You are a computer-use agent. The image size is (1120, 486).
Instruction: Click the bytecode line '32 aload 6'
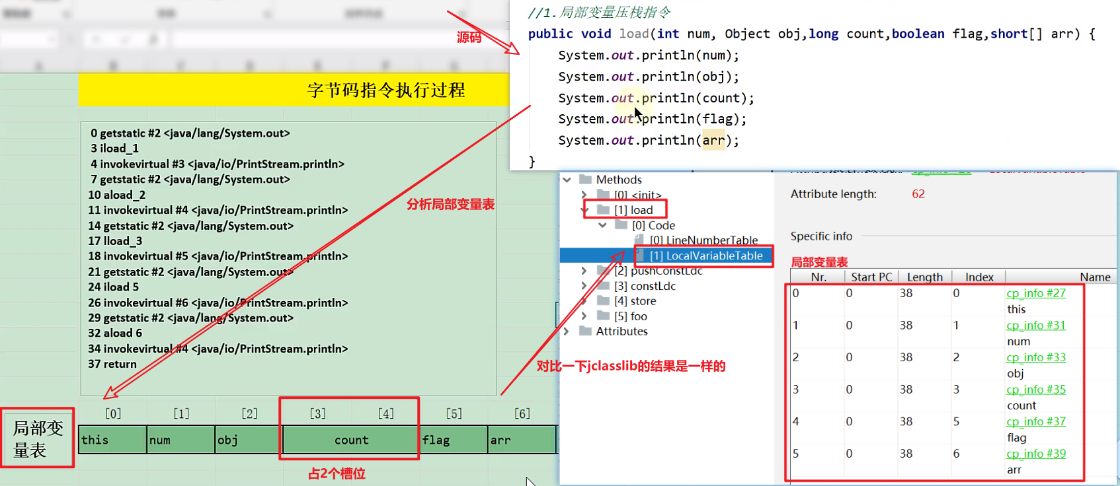[115, 333]
